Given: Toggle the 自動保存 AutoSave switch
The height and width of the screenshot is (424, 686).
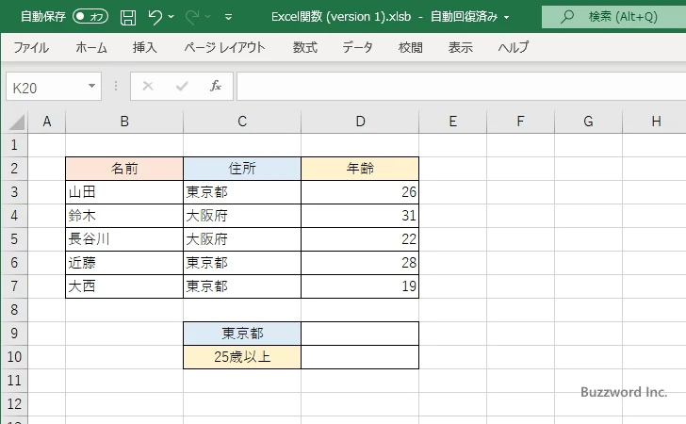Looking at the screenshot, I should pos(90,17).
